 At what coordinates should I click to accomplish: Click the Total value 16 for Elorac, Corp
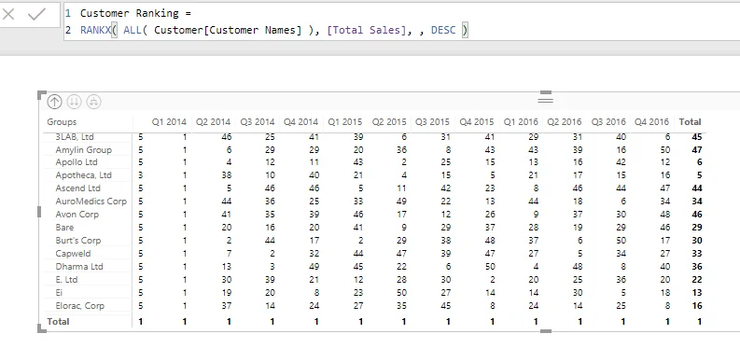[x=696, y=306]
